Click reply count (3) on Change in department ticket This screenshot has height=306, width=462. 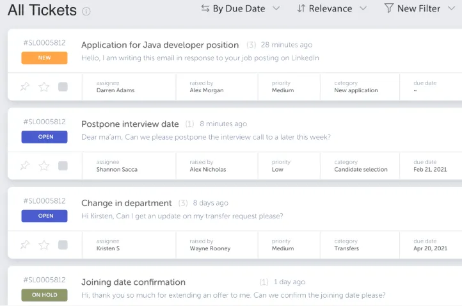[183, 203]
